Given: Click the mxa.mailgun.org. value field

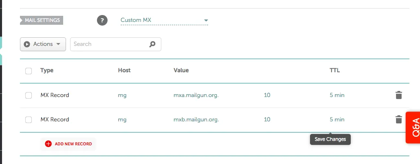Looking at the screenshot, I should click(196, 95).
